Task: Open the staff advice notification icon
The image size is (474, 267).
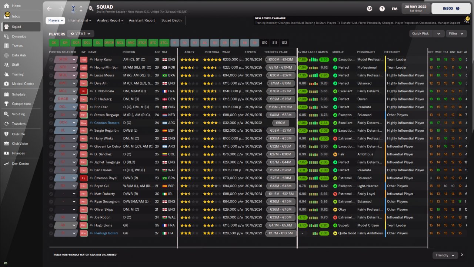Action: click(466, 20)
